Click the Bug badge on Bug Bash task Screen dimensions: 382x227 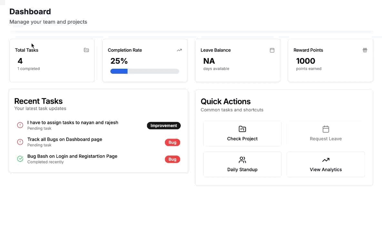[172, 159]
